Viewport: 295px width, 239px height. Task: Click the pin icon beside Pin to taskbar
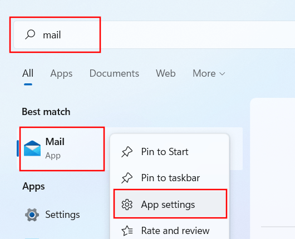pyautogui.click(x=127, y=178)
